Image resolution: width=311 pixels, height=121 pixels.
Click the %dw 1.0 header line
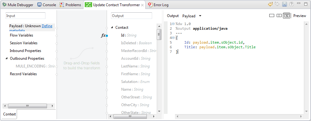click(x=183, y=24)
